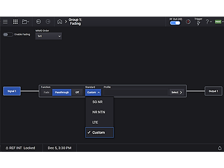224x168 pixels.
Task: Open notifications bell icon
Action: (220, 148)
